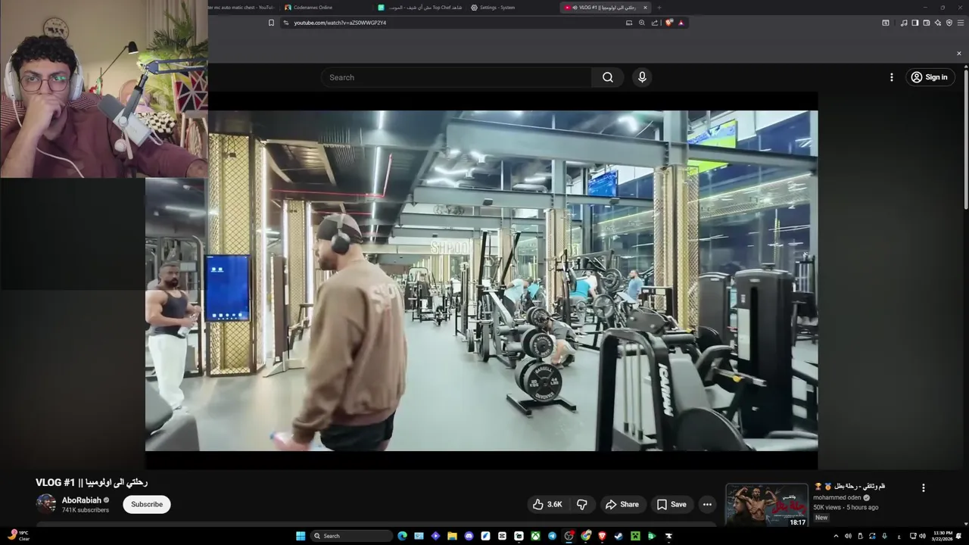This screenshot has width=969, height=545.
Task: Open Steam from the taskbar
Action: point(618,536)
